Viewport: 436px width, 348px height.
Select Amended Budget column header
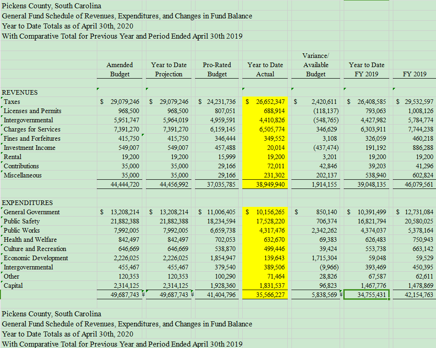click(x=120, y=69)
